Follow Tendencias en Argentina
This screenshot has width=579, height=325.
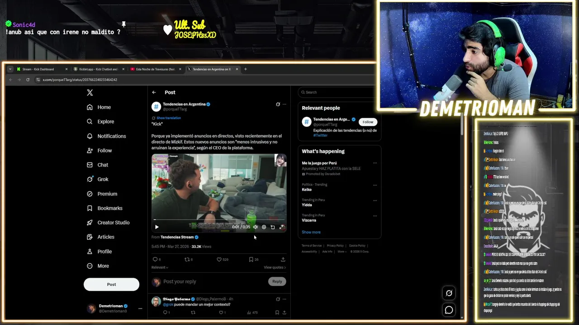tap(368, 122)
